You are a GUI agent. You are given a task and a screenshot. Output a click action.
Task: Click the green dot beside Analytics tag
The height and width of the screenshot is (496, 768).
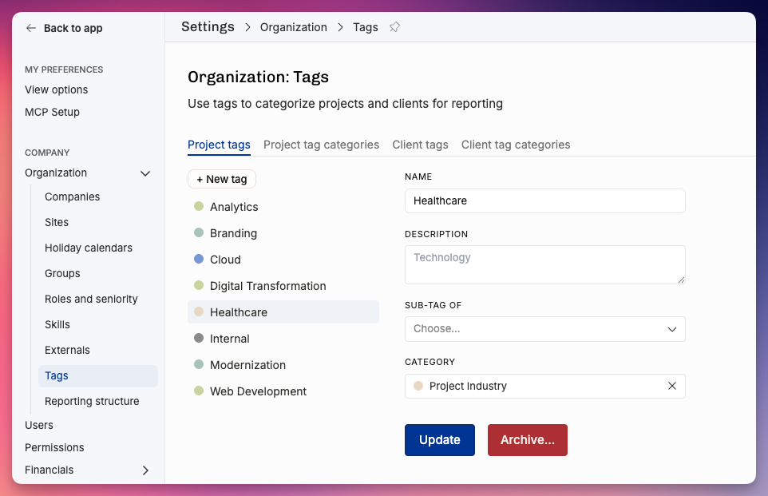pos(198,206)
